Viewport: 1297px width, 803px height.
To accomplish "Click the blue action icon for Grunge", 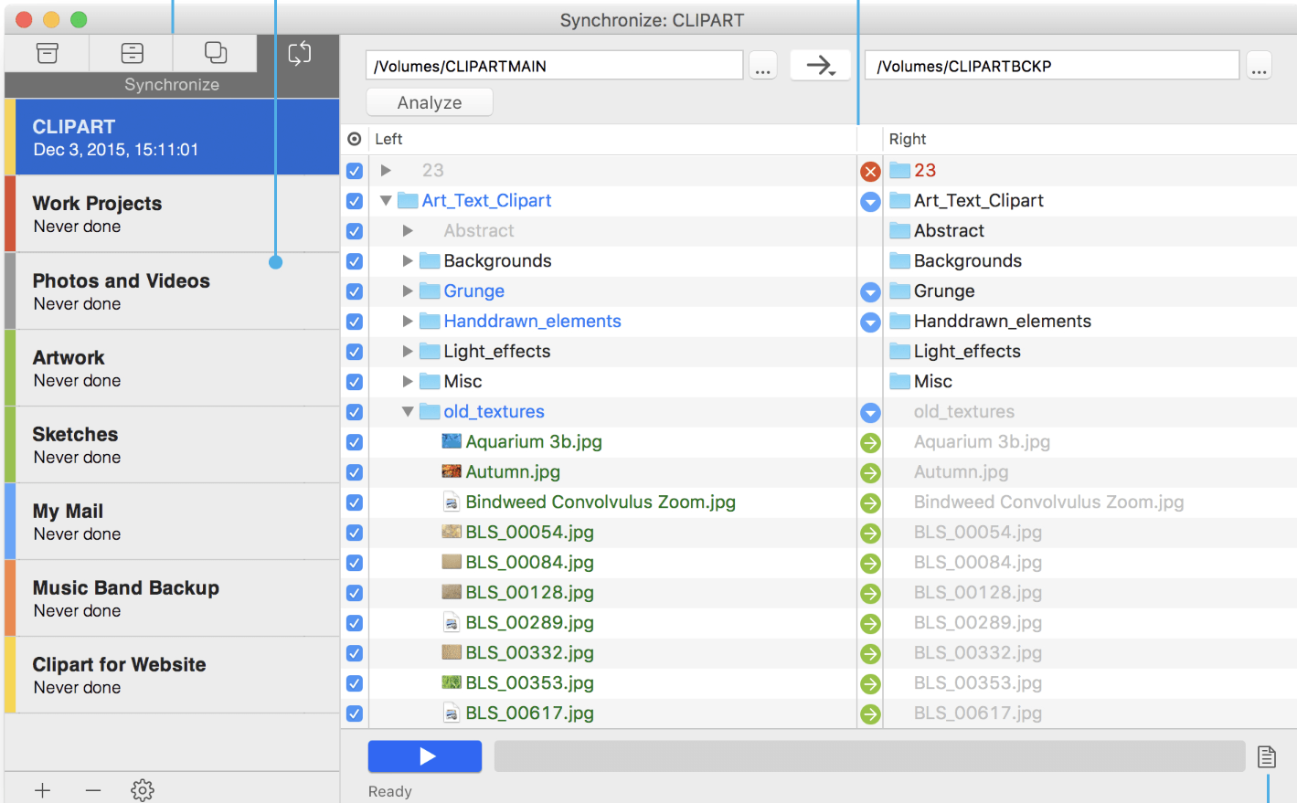I will click(x=870, y=292).
